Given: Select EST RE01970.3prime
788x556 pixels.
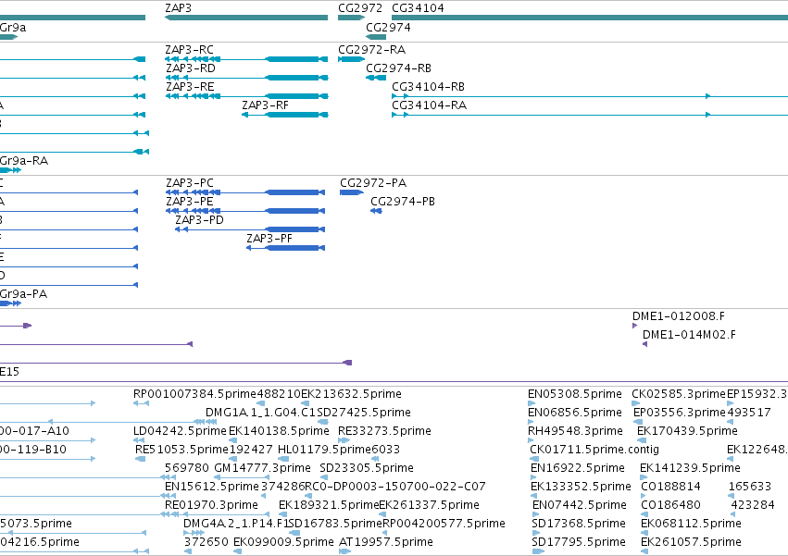Looking at the screenshot, I should coord(211,505).
